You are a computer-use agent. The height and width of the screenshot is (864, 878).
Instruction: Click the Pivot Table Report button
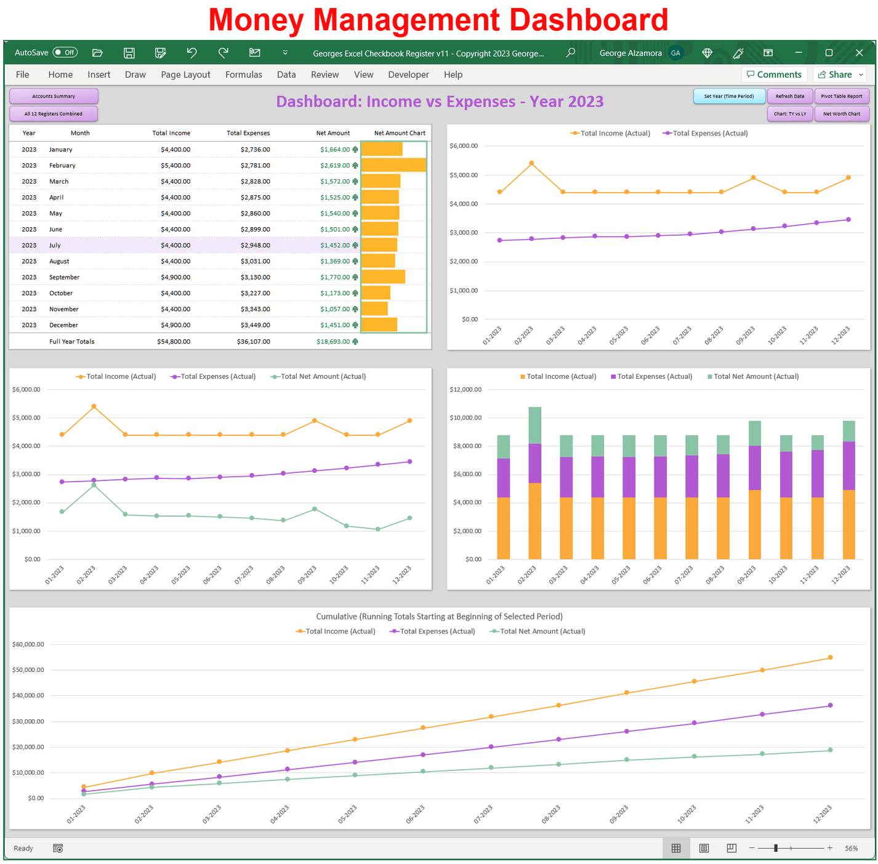coord(842,96)
